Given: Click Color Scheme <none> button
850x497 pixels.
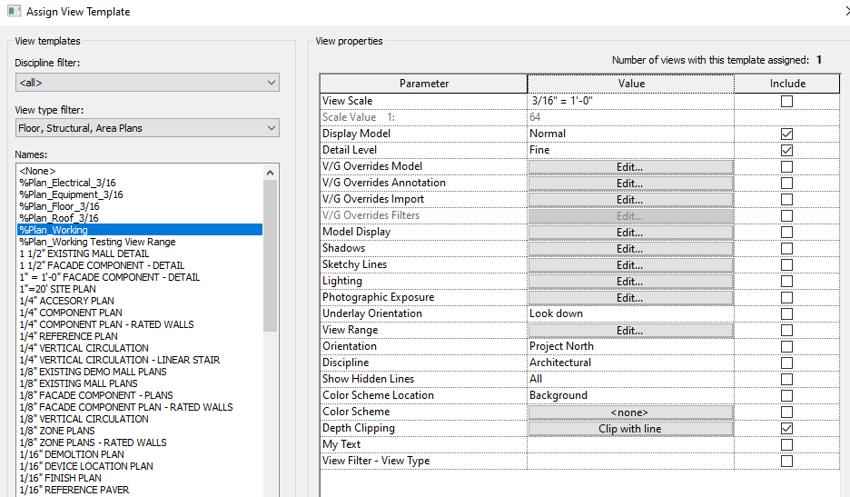Looking at the screenshot, I should tap(630, 413).
